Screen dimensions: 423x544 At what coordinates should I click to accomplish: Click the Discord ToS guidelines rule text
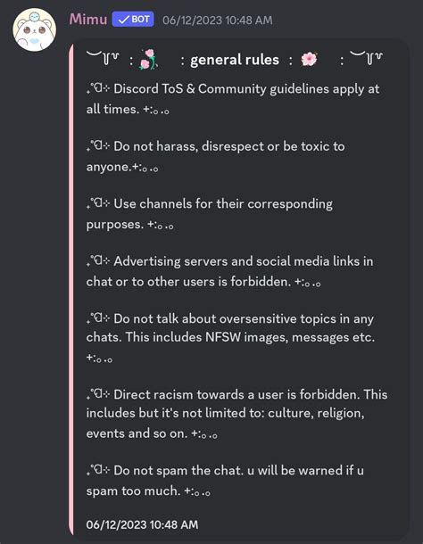pyautogui.click(x=233, y=98)
